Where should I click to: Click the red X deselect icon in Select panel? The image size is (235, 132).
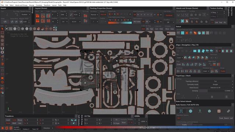[187, 33]
